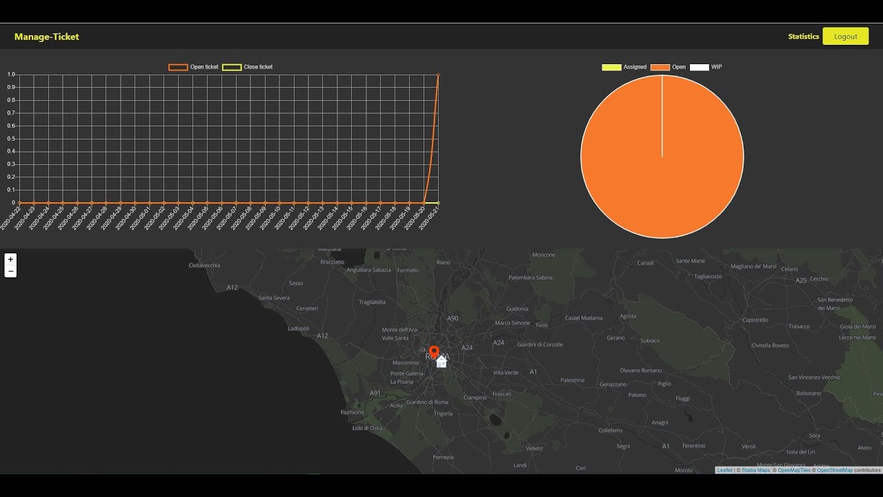Open the Leaflet attribution link
Image resolution: width=883 pixels, height=497 pixels.
725,470
